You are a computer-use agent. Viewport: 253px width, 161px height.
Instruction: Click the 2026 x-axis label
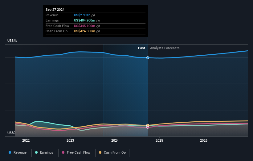(x=204, y=140)
